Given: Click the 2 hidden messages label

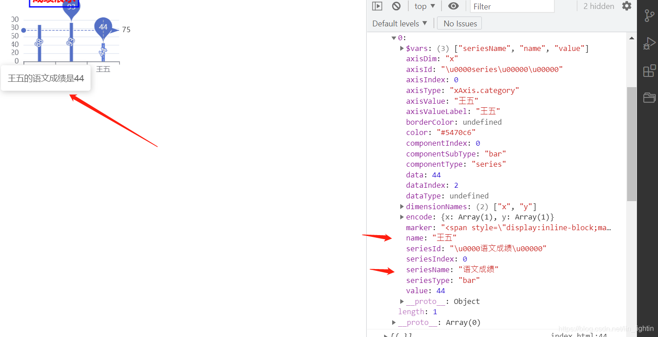Looking at the screenshot, I should (x=599, y=6).
